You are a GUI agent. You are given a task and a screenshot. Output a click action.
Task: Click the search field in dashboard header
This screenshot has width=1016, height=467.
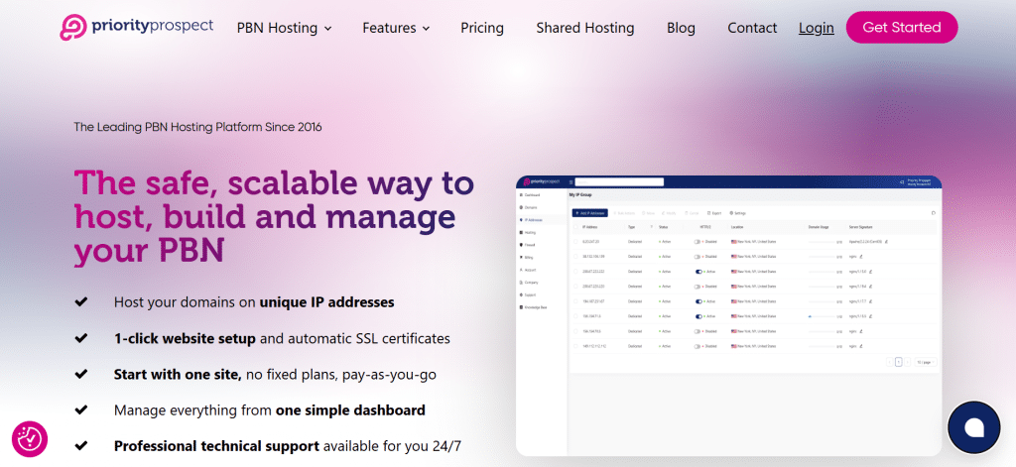(x=619, y=182)
